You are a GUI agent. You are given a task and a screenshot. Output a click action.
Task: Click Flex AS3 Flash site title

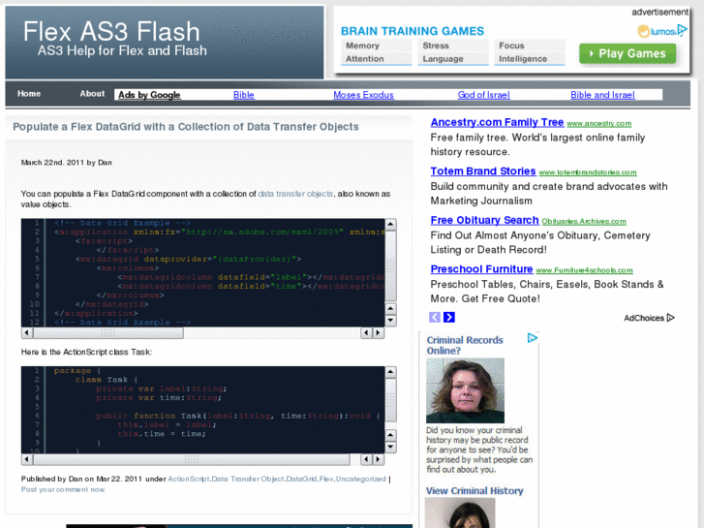111,31
